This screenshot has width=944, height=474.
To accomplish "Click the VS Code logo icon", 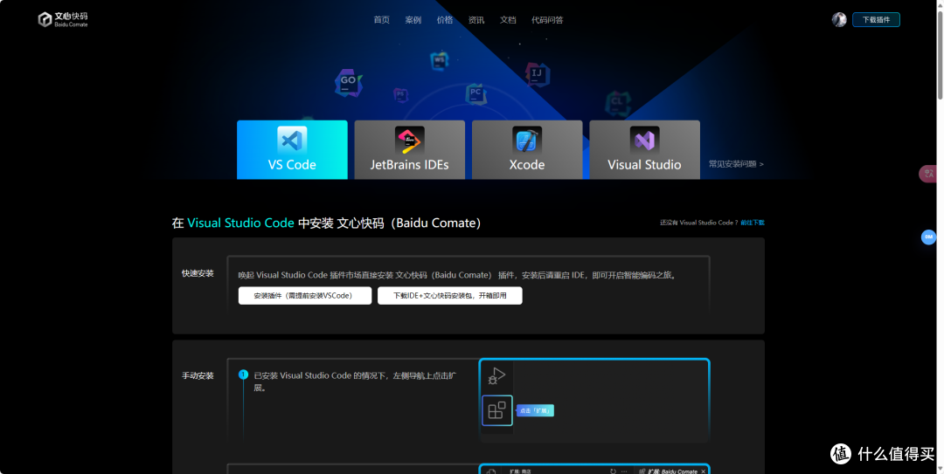I will [x=292, y=141].
